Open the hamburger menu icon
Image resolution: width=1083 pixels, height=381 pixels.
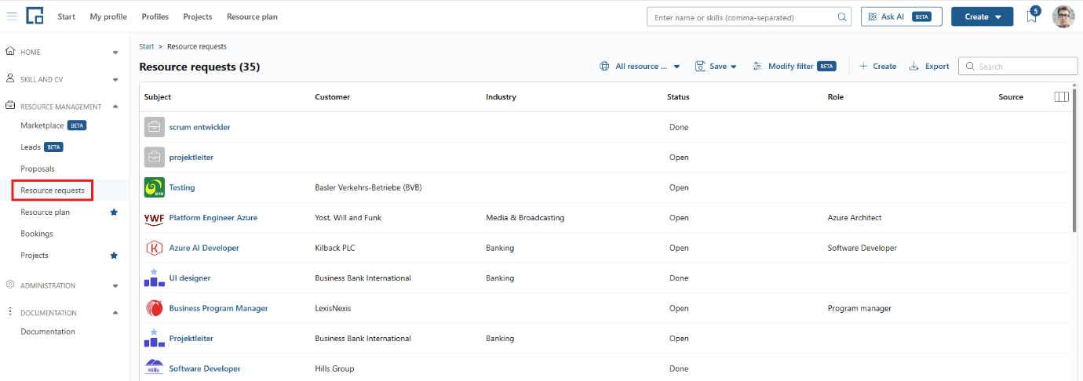click(x=12, y=16)
